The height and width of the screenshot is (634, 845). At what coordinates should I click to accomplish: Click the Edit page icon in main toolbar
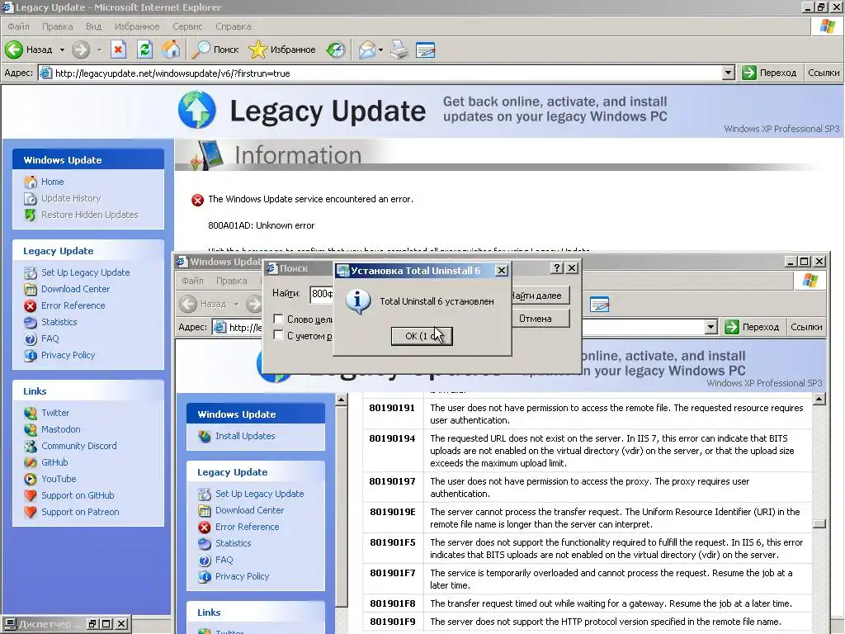(425, 50)
